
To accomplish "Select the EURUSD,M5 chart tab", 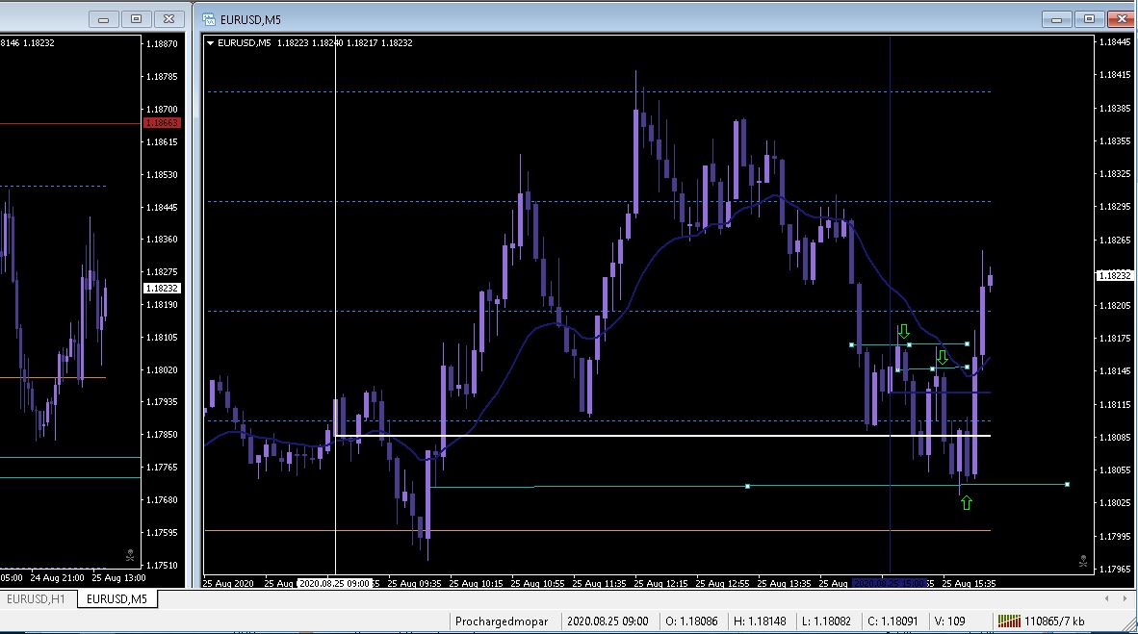I will (116, 599).
